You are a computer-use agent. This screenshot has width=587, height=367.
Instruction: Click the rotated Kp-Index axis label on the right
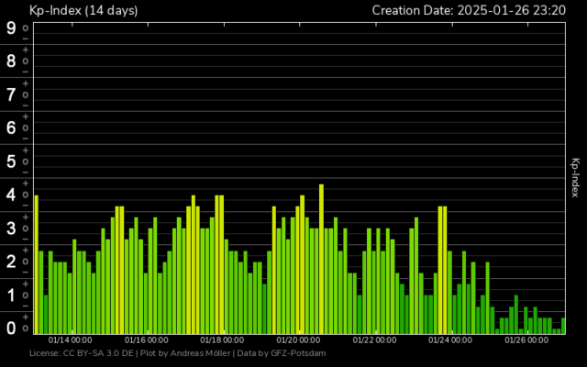tap(575, 177)
